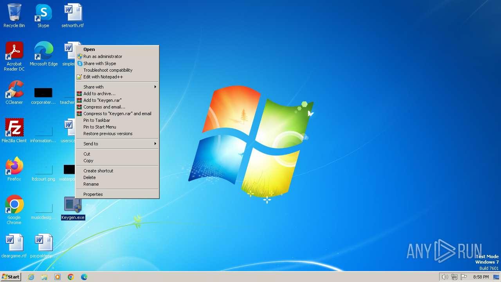Choose Pin to Taskbar
This screenshot has width=501, height=282.
[x=117, y=120]
